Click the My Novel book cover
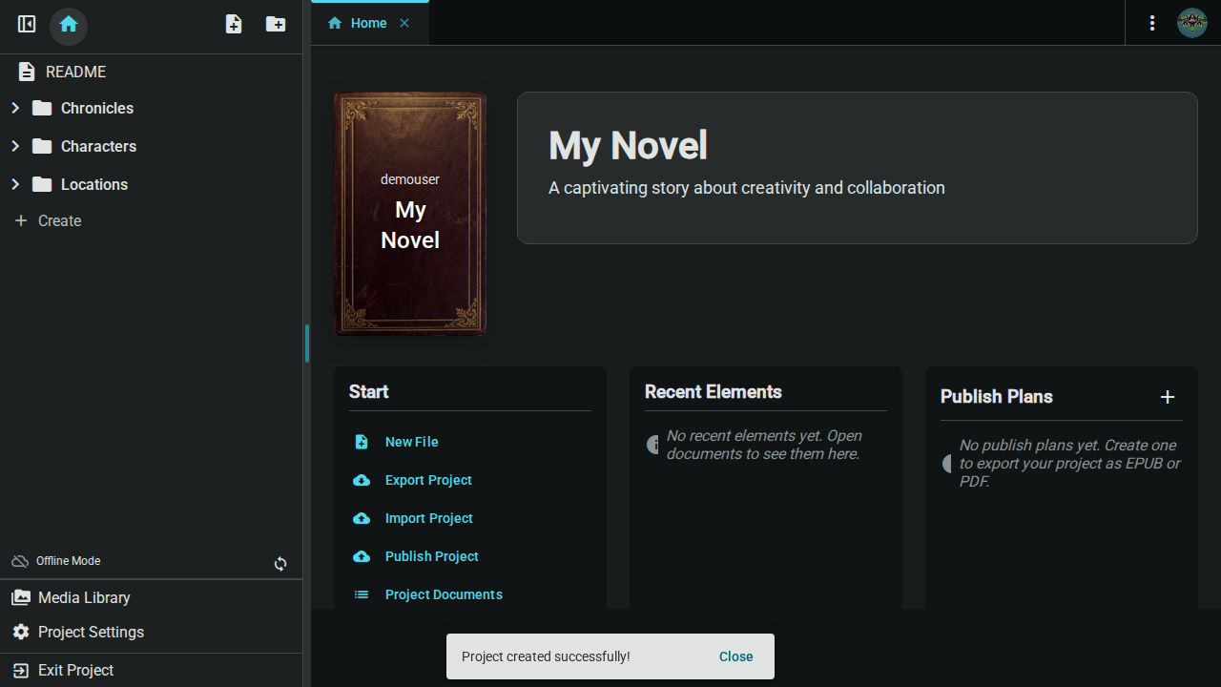Image resolution: width=1221 pixels, height=687 pixels. [410, 213]
